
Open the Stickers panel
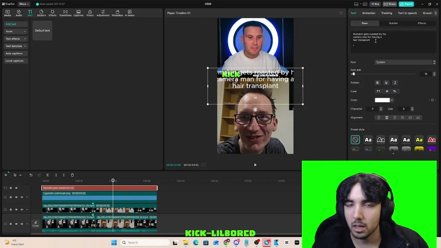pos(41,13)
